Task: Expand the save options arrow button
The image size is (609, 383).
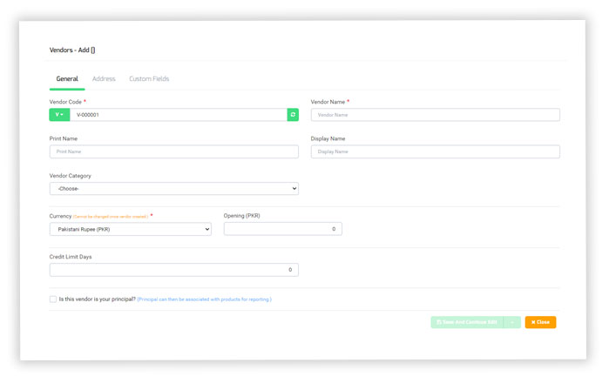Action: (512, 322)
